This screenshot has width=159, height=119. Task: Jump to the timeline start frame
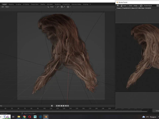tap(57, 106)
